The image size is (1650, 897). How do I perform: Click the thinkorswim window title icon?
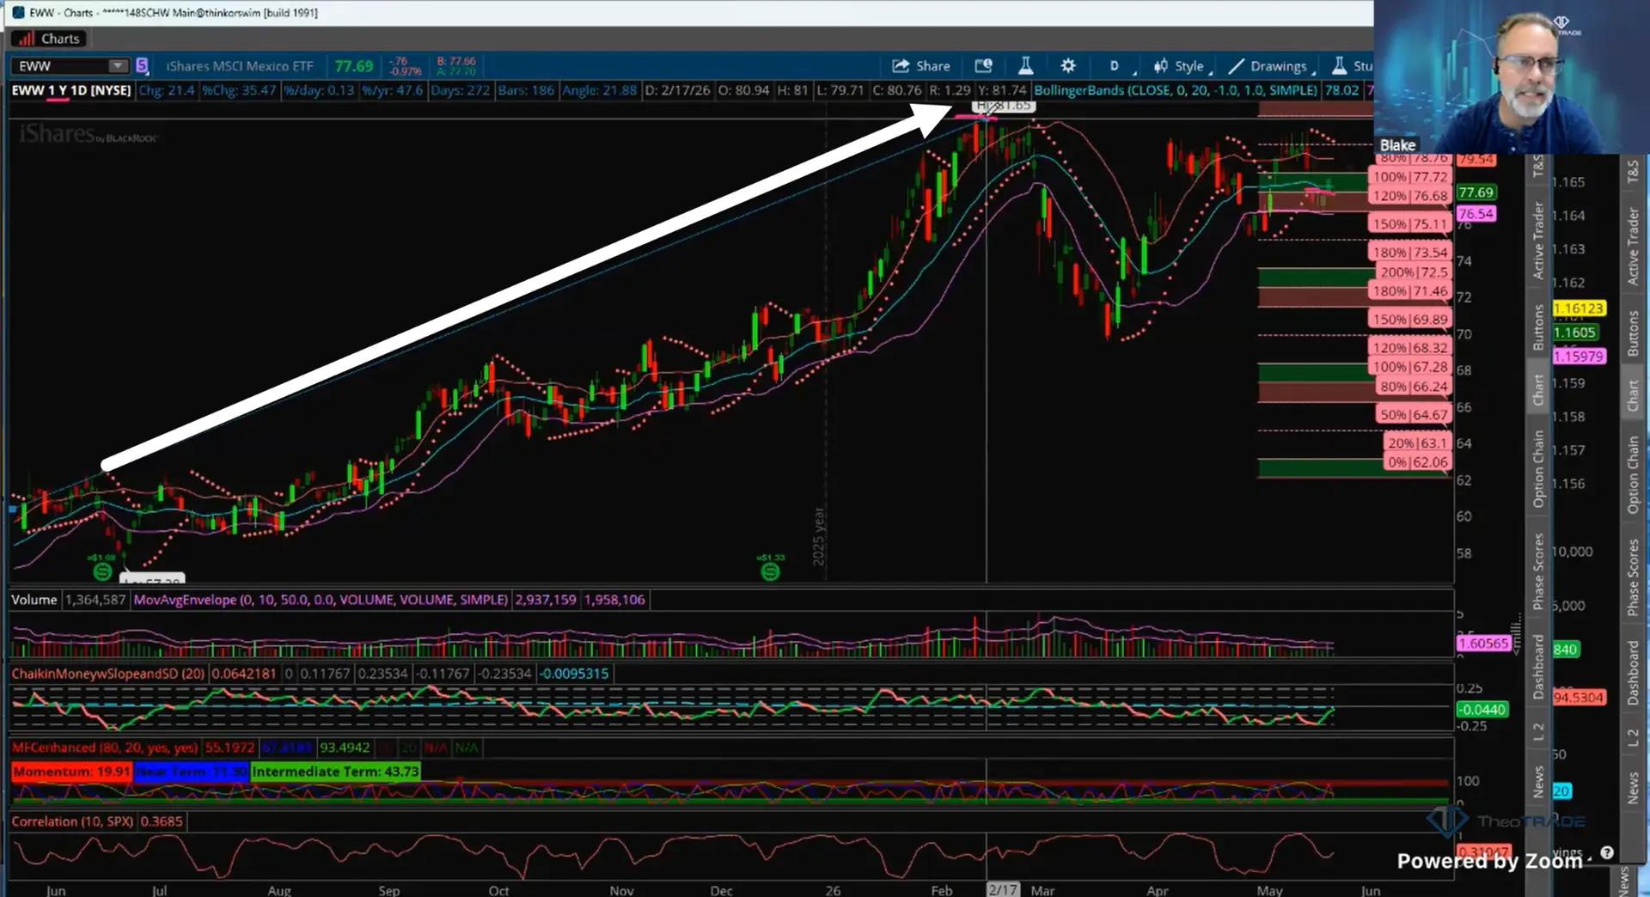click(x=17, y=13)
